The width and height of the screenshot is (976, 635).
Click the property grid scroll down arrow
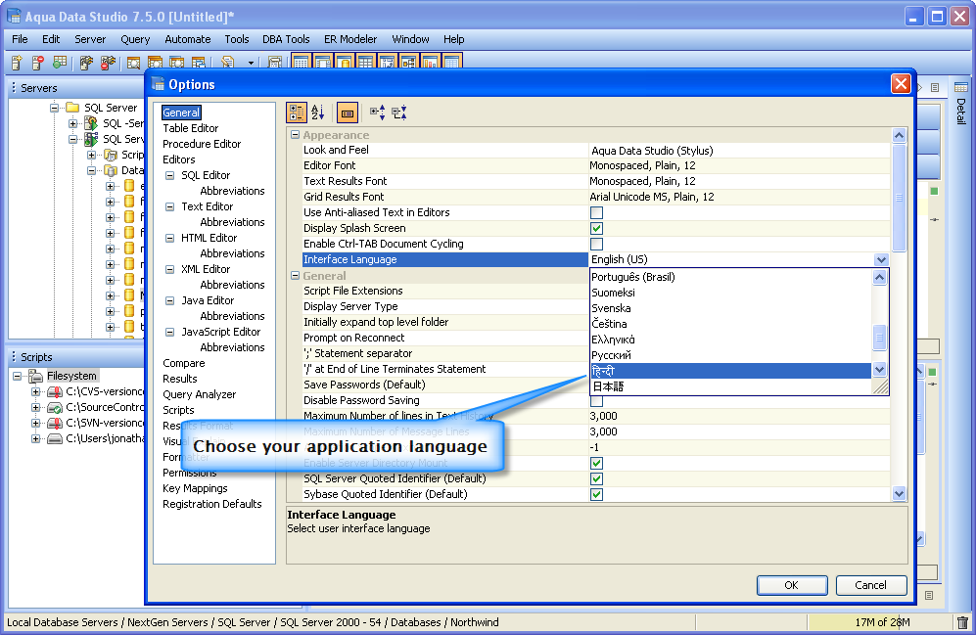899,494
